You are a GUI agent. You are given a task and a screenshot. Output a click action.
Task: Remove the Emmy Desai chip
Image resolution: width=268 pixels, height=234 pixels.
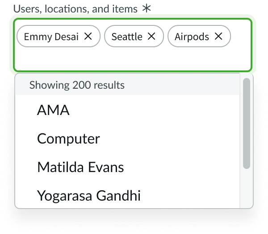point(88,37)
